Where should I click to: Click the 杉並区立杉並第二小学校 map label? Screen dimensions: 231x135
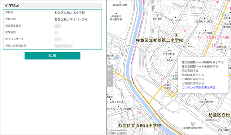pos(159,40)
